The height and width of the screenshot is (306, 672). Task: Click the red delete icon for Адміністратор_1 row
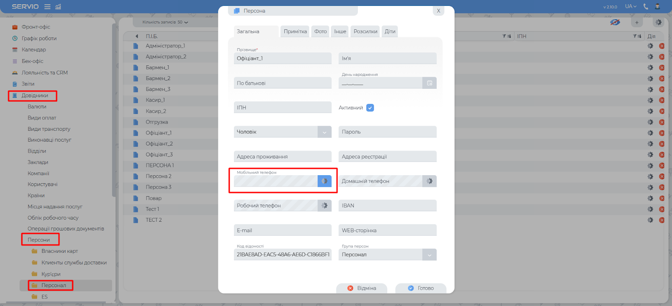coord(661,46)
